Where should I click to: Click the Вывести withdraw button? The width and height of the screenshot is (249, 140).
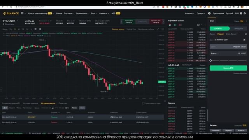241,131
